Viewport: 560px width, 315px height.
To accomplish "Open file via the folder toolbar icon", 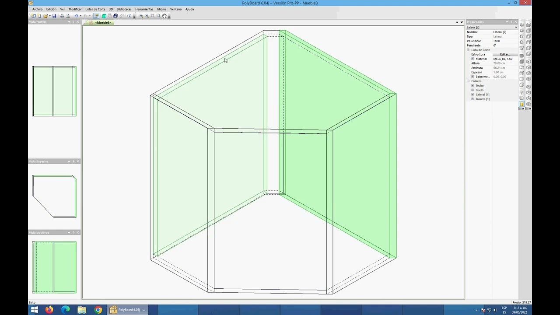I will (45, 16).
